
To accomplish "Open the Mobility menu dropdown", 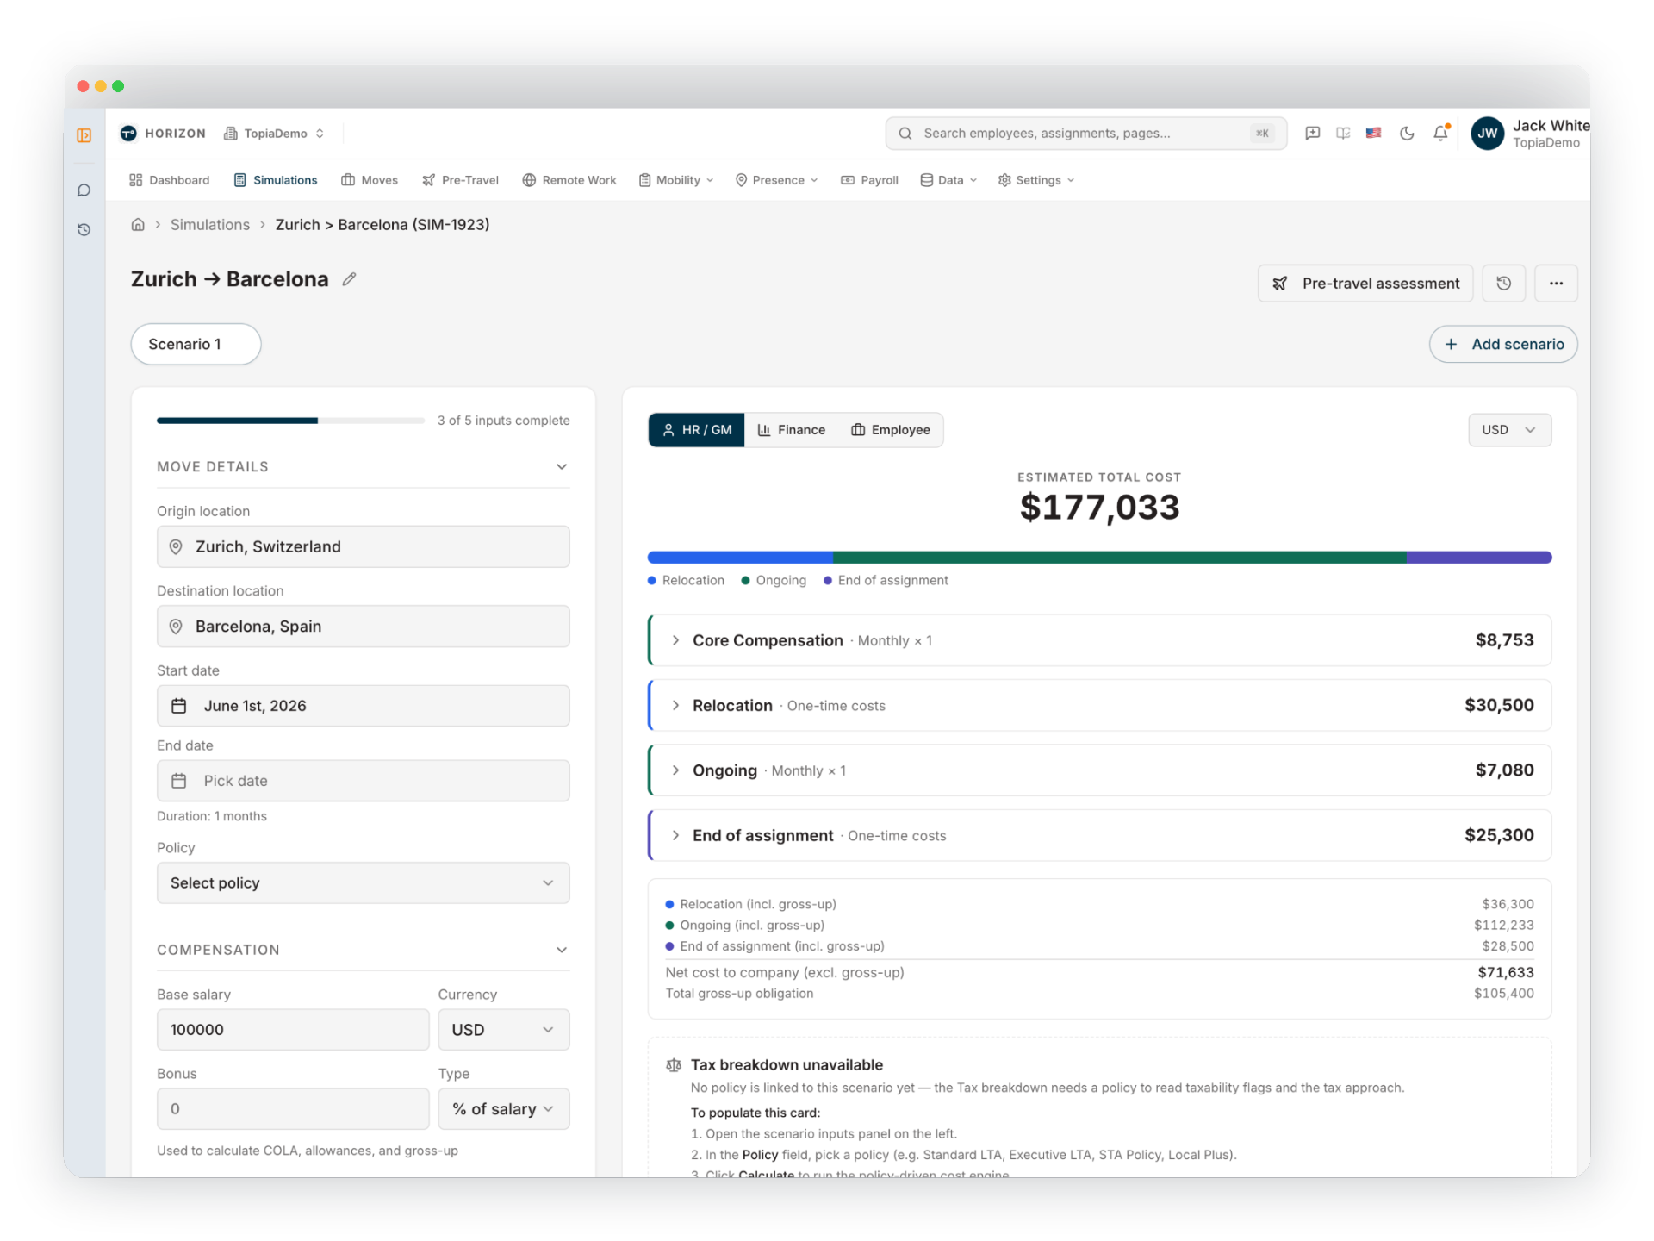I will tap(677, 180).
